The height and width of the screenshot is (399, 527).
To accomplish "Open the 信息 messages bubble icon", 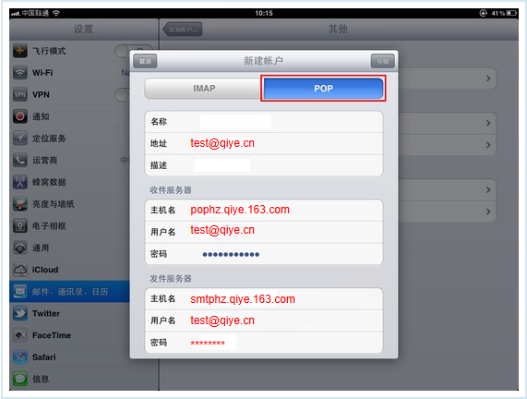I will point(20,379).
